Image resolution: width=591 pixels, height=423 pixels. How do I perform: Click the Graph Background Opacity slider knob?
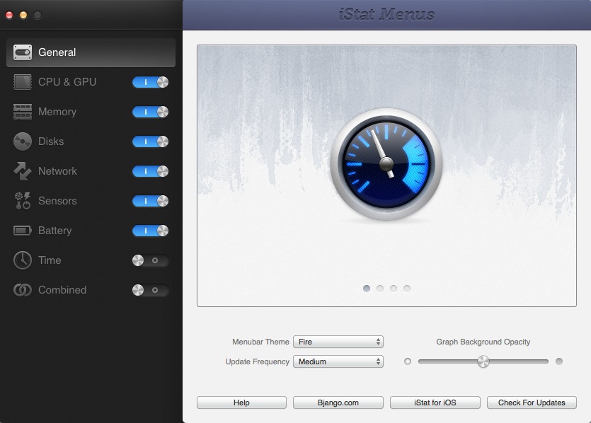[x=483, y=361]
